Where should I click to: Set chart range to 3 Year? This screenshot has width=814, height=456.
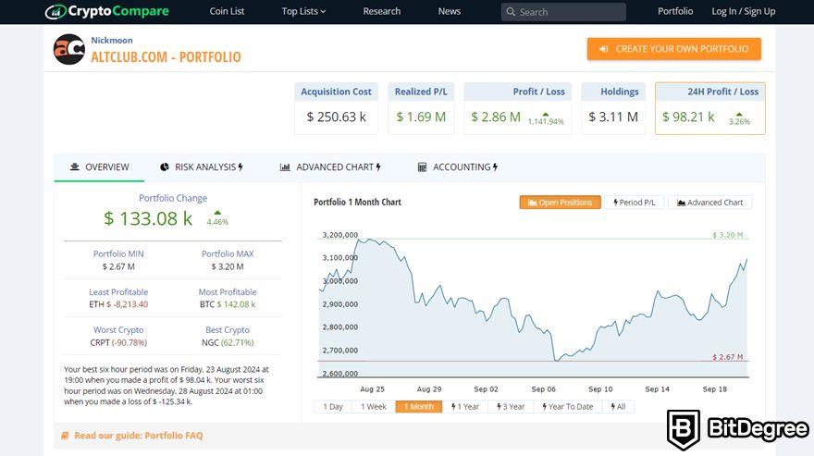click(x=511, y=407)
